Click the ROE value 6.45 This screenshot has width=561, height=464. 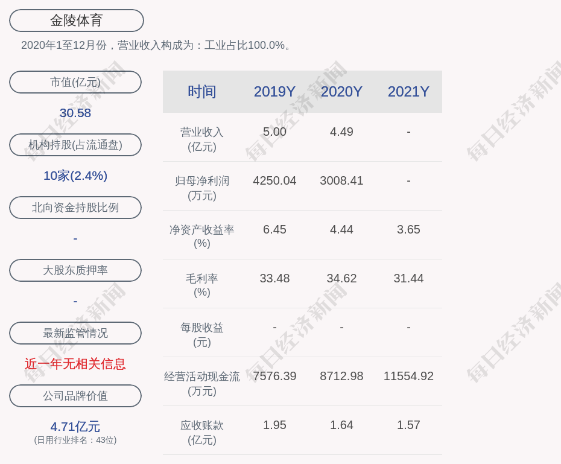tap(275, 229)
